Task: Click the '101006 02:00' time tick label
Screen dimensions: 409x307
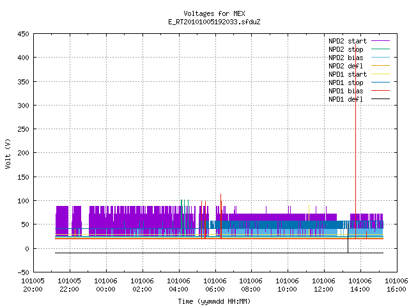Action: pyautogui.click(x=142, y=285)
